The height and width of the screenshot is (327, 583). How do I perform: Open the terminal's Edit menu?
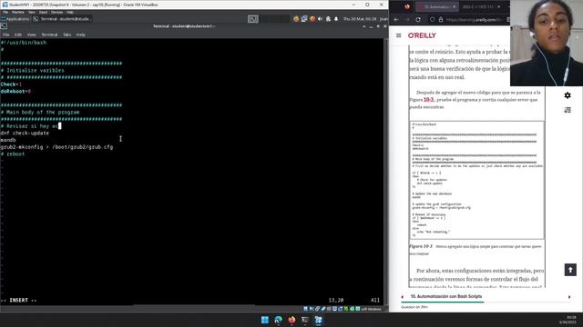pyautogui.click(x=18, y=35)
